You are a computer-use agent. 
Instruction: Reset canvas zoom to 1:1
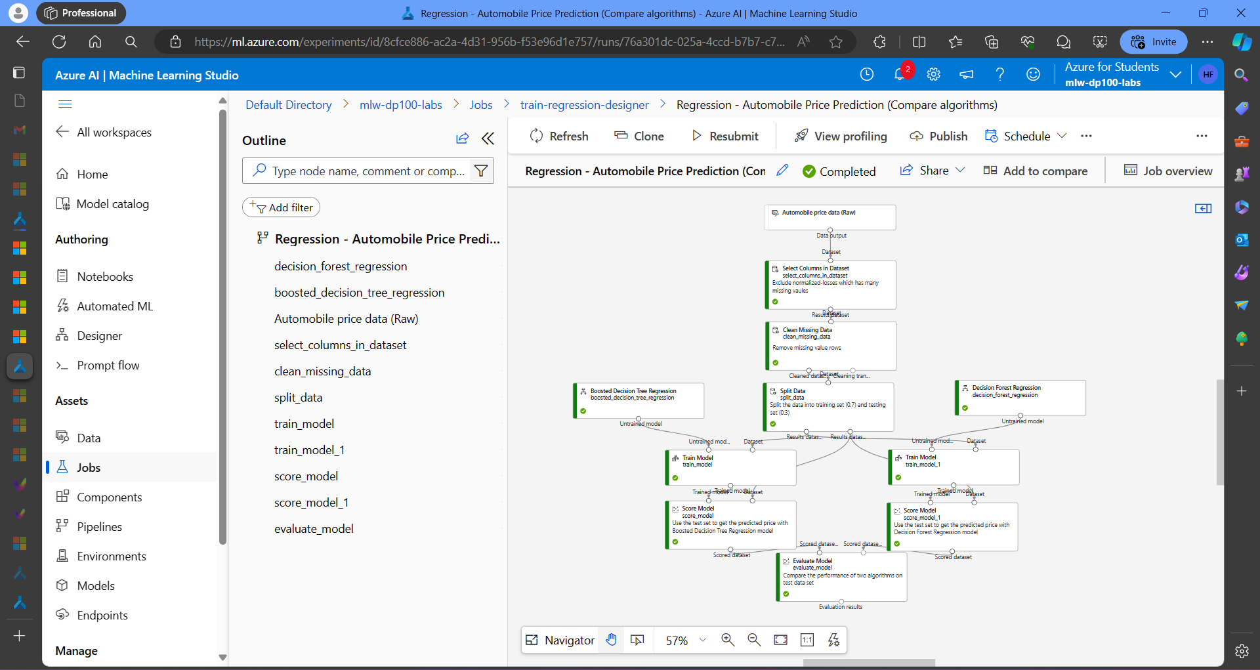pyautogui.click(x=807, y=640)
